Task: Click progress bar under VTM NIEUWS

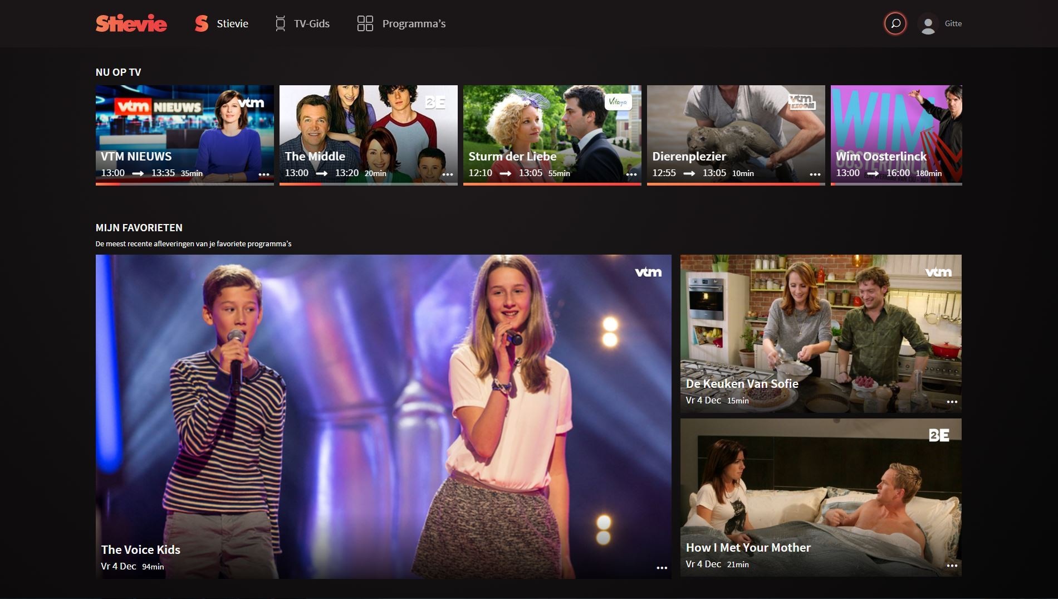Action: tap(185, 184)
